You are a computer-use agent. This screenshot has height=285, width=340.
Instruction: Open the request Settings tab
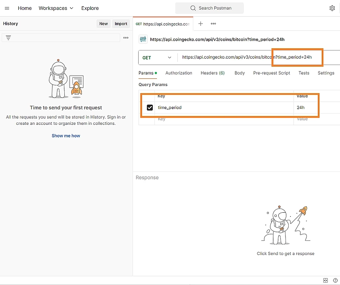pos(326,73)
